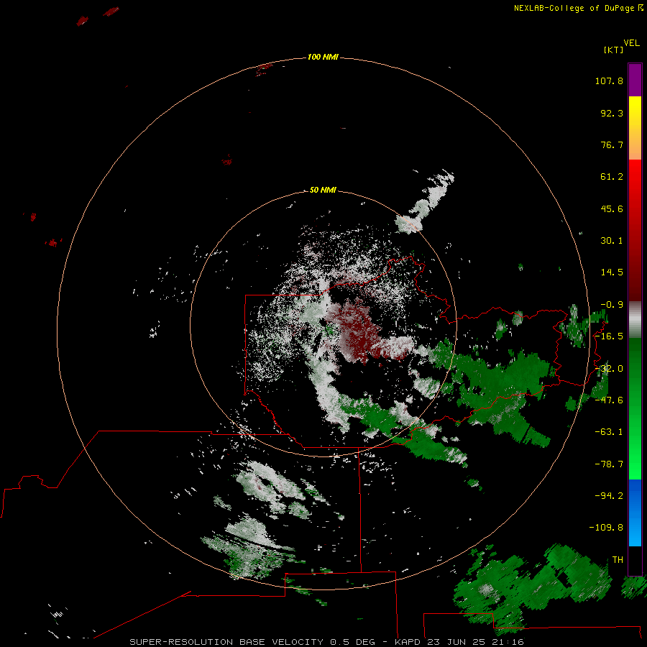
Task: Click the [KT] units label
Action: pos(613,50)
